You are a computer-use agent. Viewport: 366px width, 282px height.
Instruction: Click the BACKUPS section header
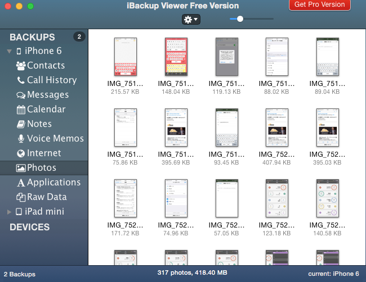coord(32,37)
